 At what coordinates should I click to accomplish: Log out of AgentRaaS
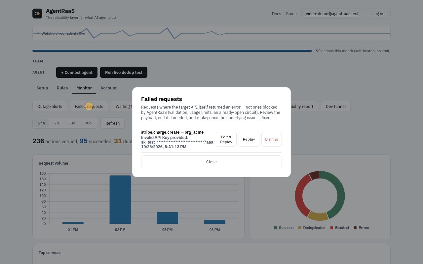pos(379,14)
